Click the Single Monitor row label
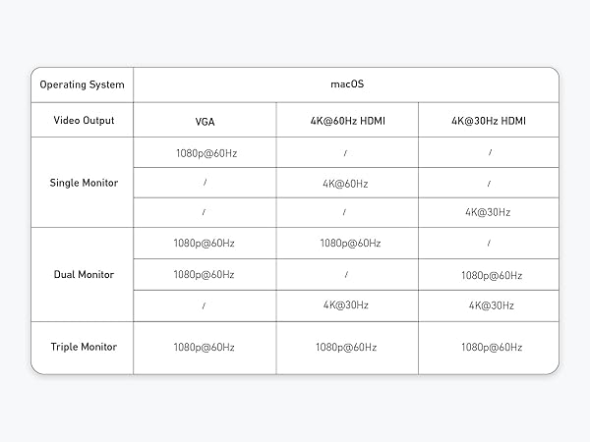This screenshot has width=590, height=442. coord(82,183)
